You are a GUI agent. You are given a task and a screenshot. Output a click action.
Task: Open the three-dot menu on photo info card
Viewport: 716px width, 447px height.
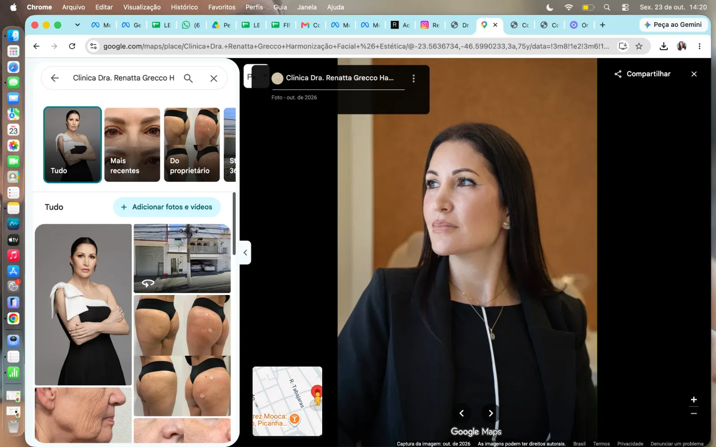pos(413,78)
